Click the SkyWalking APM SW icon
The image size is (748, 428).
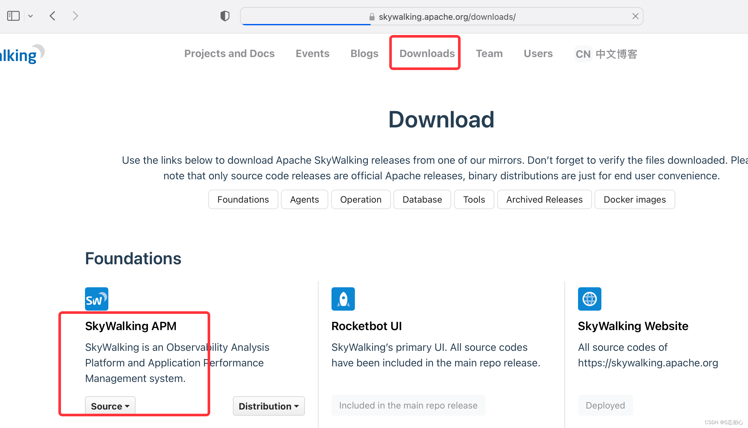click(97, 299)
